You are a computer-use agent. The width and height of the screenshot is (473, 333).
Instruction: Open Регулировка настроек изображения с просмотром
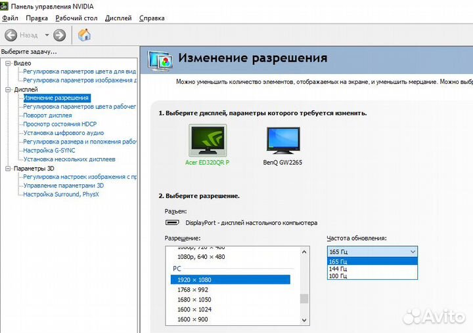[x=79, y=177]
